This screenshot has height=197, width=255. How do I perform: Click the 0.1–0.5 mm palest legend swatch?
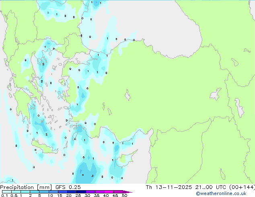pos(7,192)
